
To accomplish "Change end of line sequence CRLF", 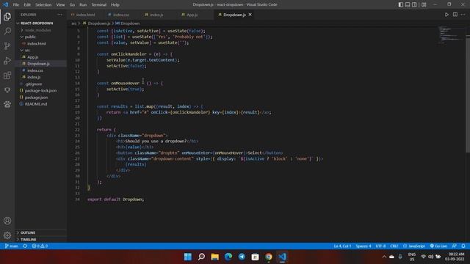I will 394,246.
